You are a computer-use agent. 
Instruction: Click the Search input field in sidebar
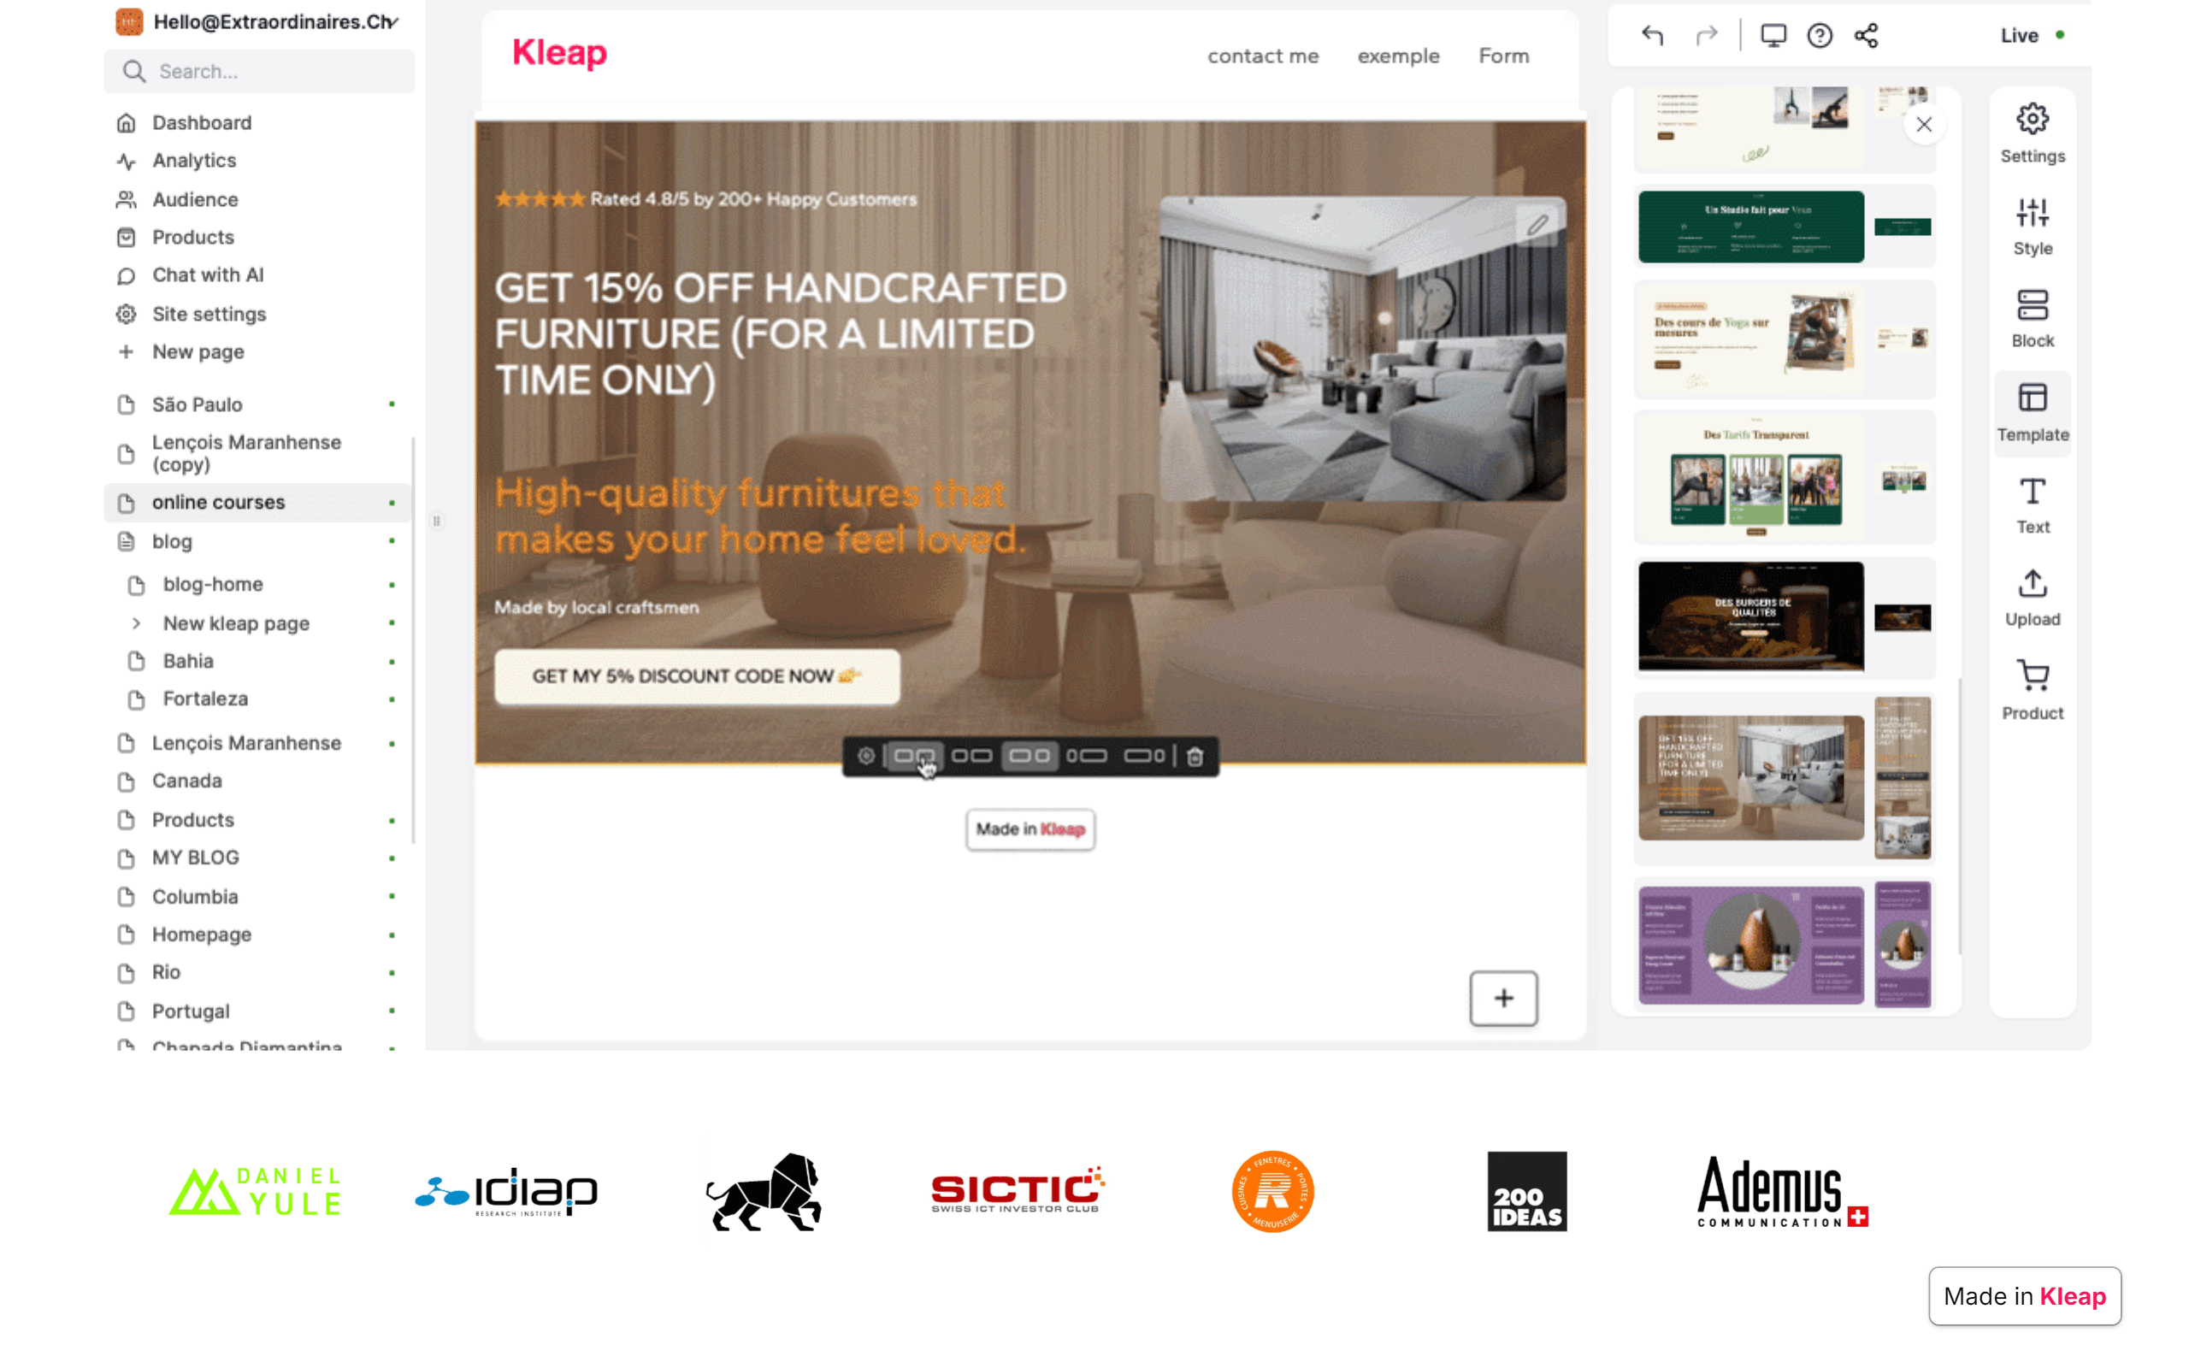click(x=258, y=71)
